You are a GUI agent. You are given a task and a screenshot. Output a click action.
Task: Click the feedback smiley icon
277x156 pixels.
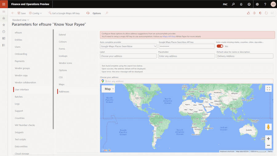pyautogui.click(x=249, y=4)
